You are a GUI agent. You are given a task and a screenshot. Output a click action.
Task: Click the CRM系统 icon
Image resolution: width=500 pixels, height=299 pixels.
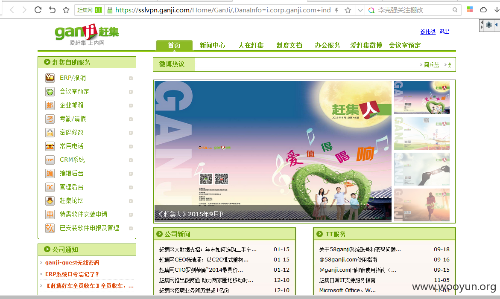(50, 160)
